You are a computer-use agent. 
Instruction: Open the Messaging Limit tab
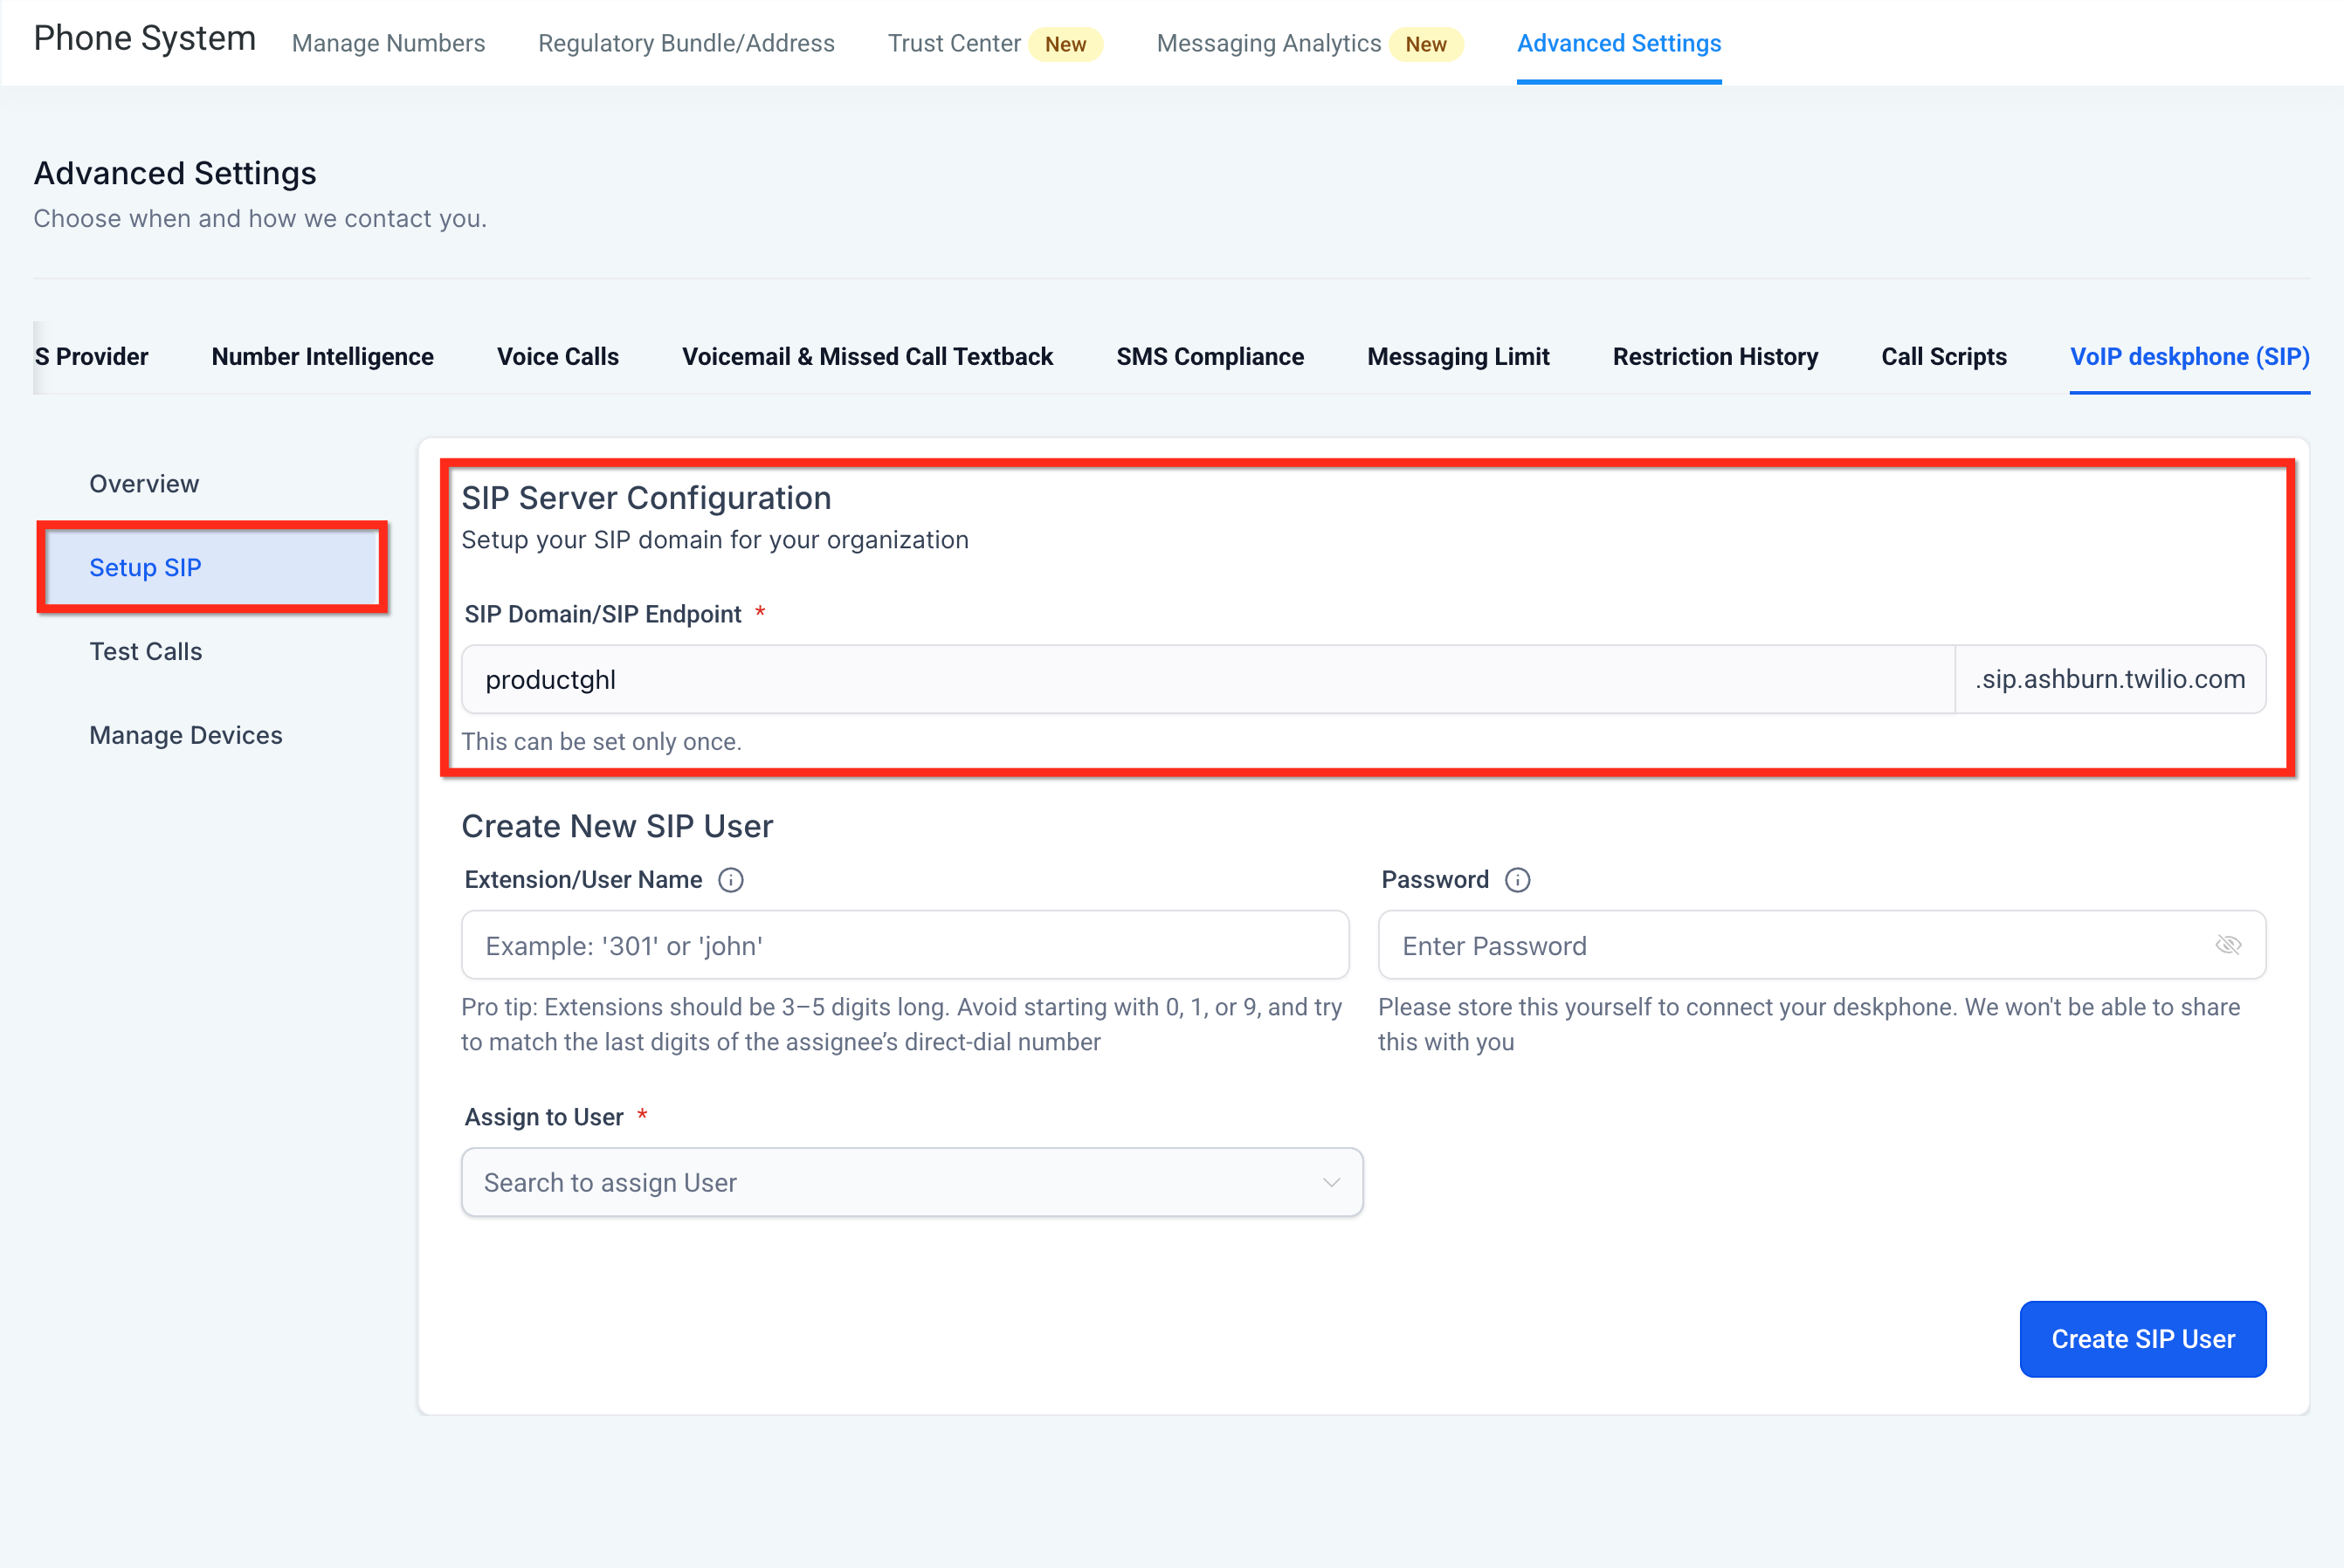coord(1457,357)
